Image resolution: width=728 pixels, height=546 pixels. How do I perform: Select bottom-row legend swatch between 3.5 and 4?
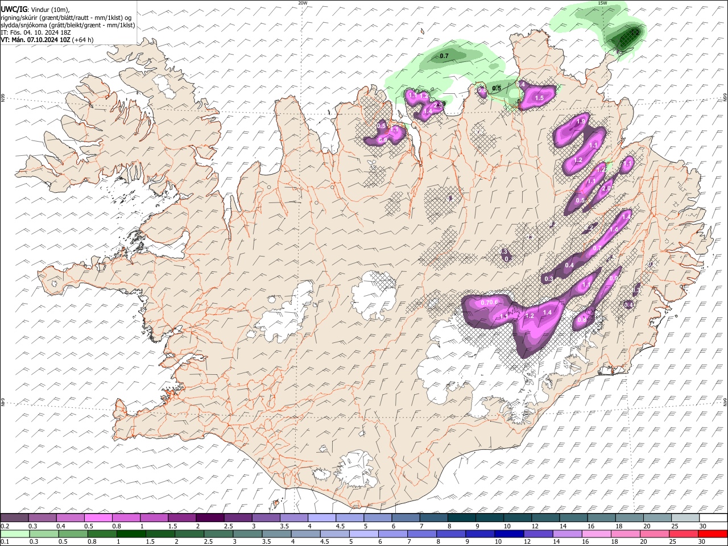[x=276, y=533]
